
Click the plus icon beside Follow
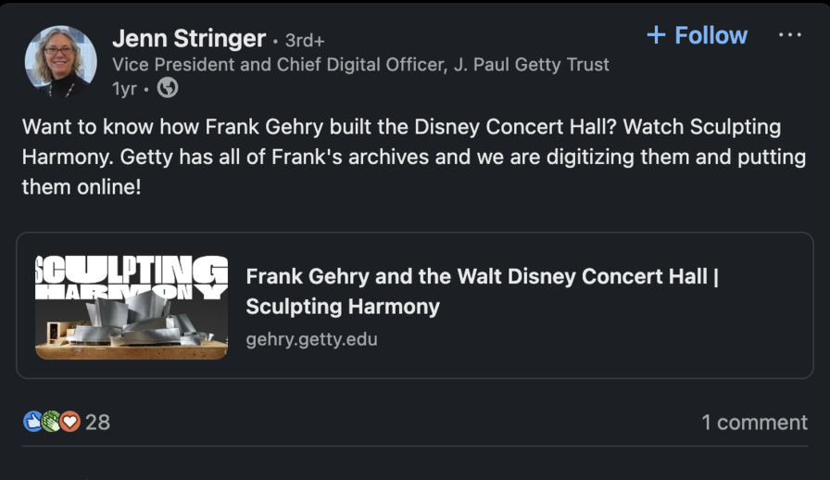tap(656, 35)
